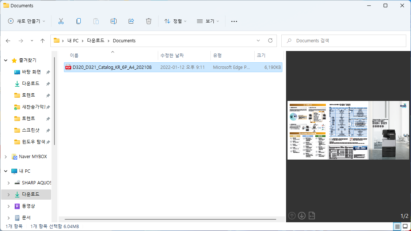
Task: Click the 2022-01-12 오후 9:11 date cell
Action: pos(182,67)
